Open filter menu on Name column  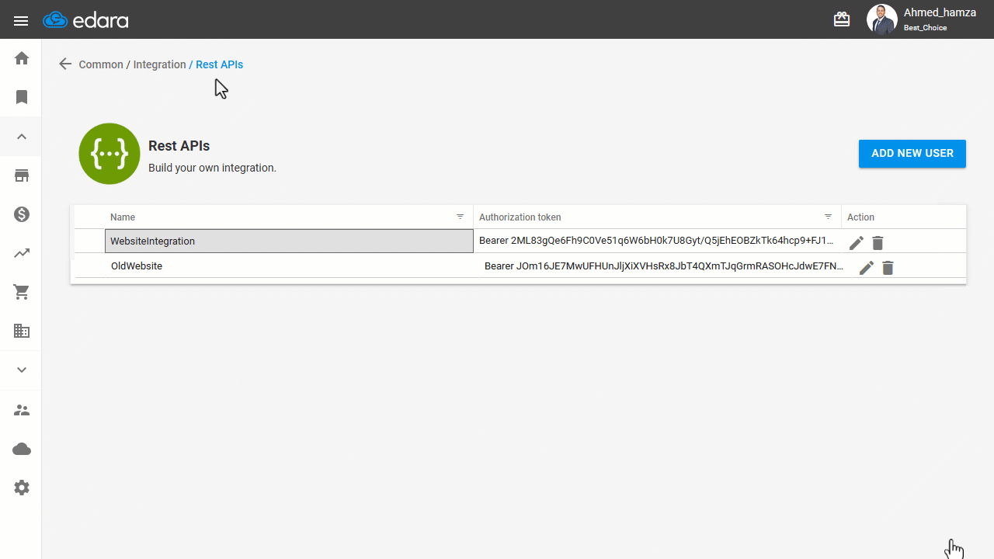point(461,217)
